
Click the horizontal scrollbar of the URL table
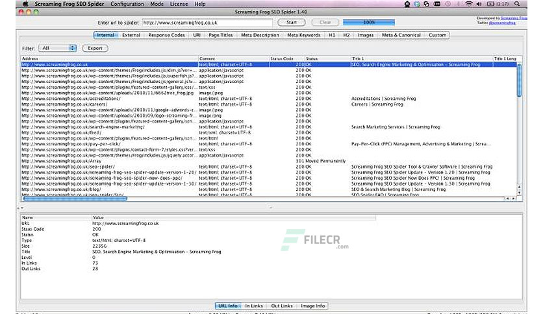coord(75,199)
